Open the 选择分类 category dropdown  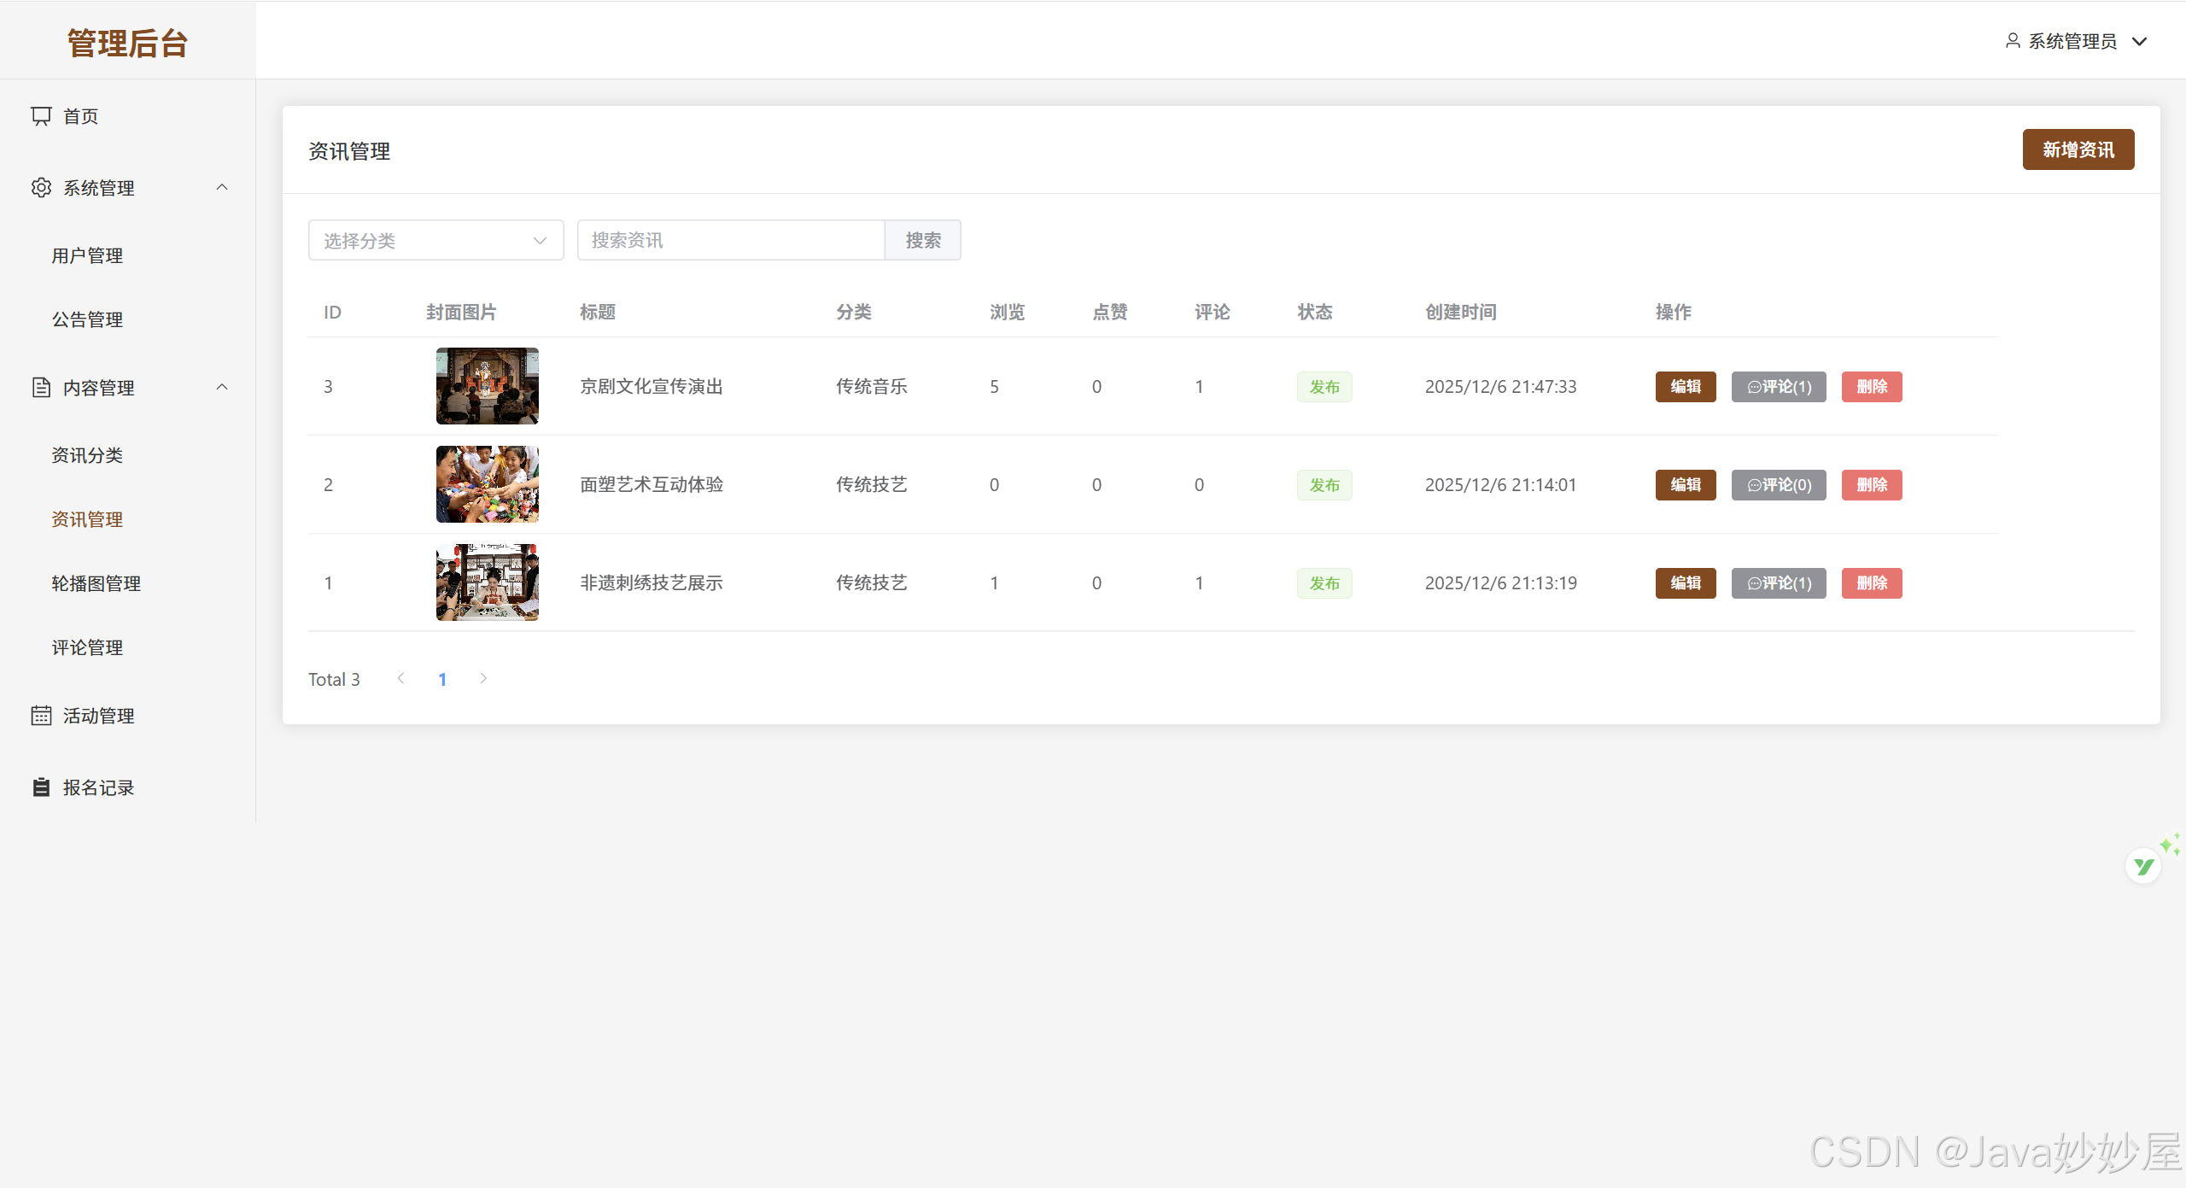click(x=435, y=240)
